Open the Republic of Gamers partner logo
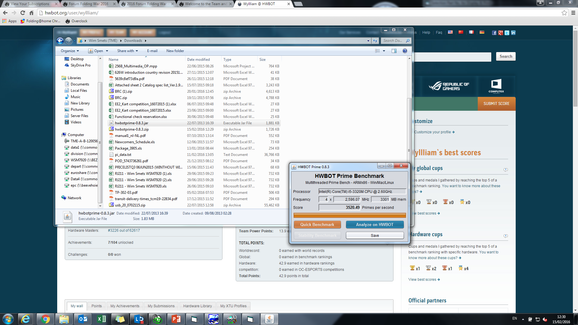578x325 pixels. point(449,86)
